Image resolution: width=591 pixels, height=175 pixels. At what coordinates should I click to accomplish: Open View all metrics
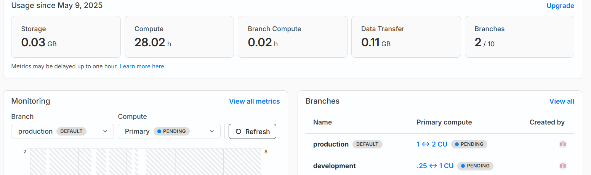pos(254,101)
